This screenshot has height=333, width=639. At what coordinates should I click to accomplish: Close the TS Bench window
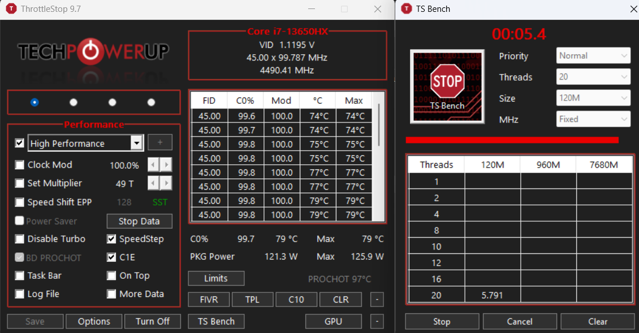[634, 8]
